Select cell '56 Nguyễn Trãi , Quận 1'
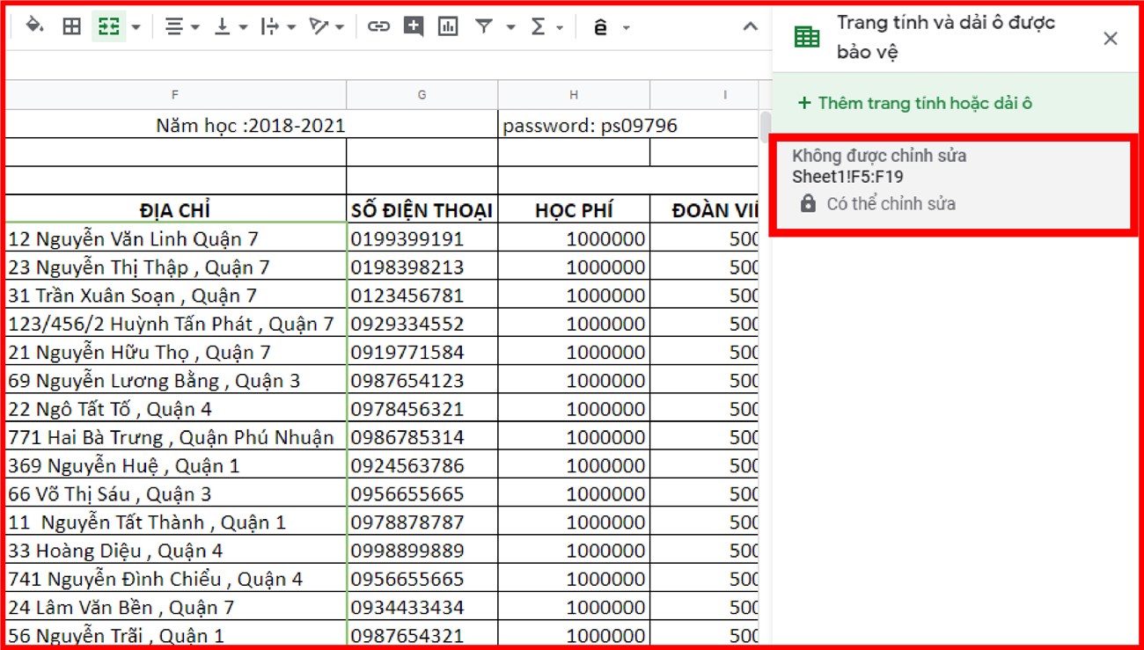The width and height of the screenshot is (1144, 650). (175, 634)
